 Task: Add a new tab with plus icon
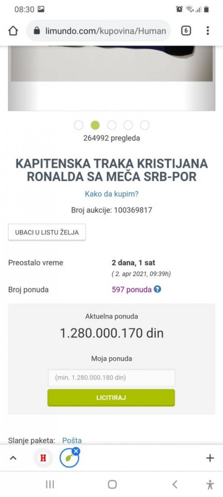[x=210, y=458]
